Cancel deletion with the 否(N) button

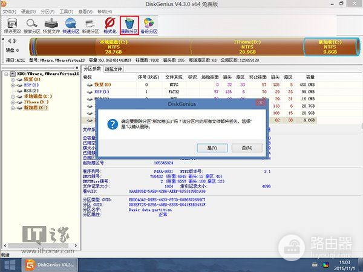(x=246, y=147)
